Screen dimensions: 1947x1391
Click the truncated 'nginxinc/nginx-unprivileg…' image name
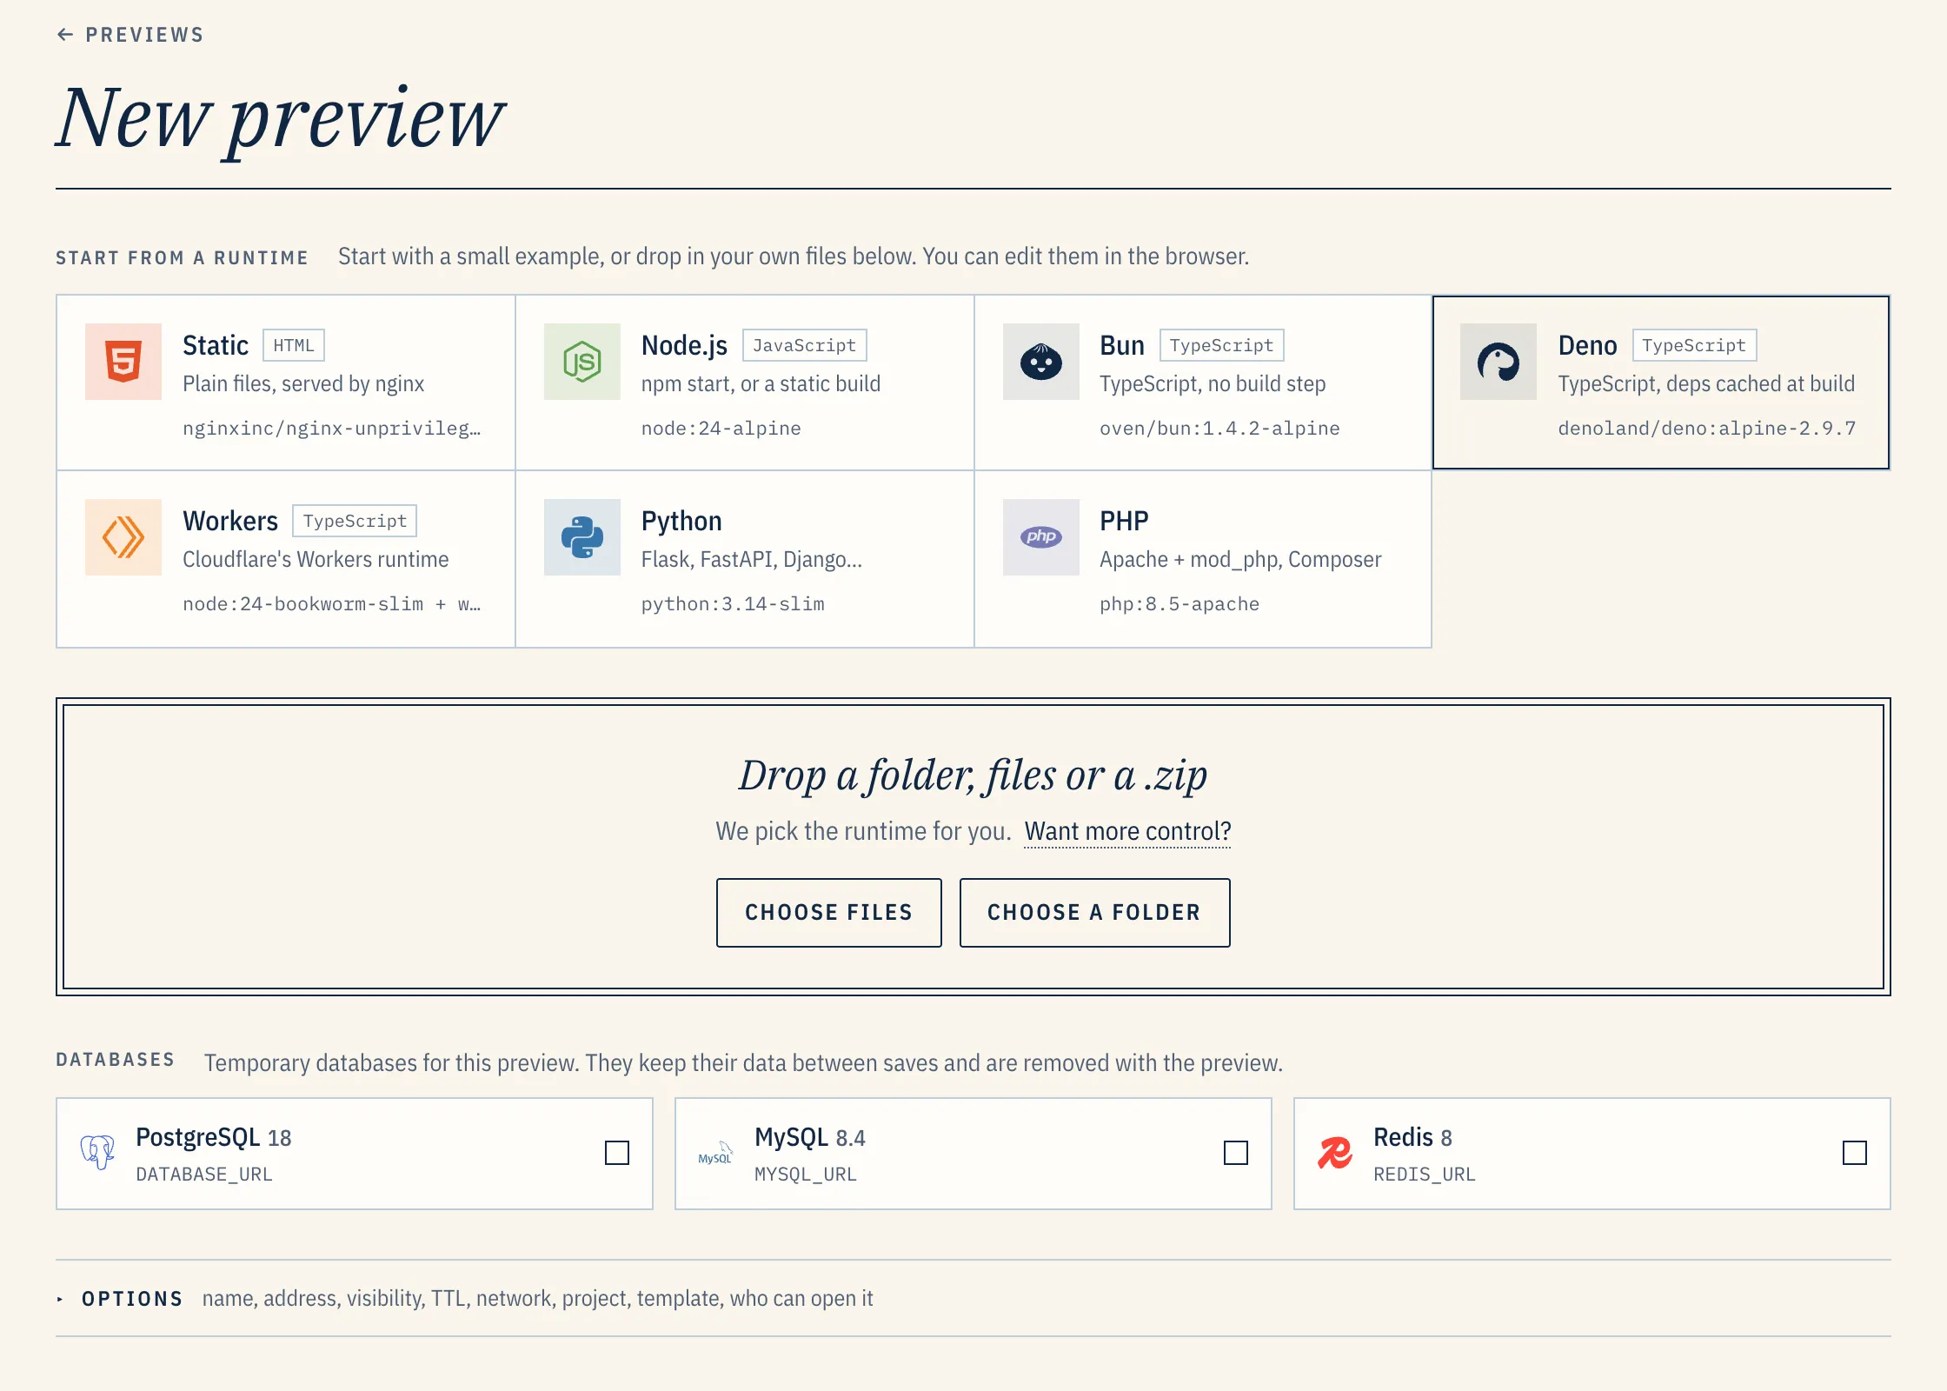point(331,429)
